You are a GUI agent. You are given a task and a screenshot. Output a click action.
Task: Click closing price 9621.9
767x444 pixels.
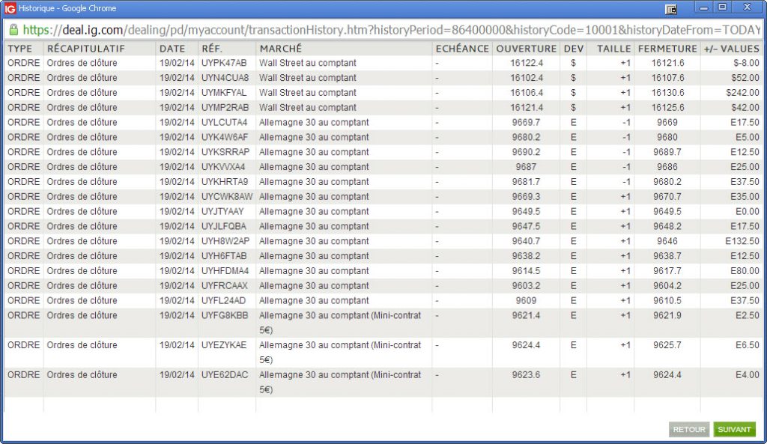pyautogui.click(x=667, y=315)
